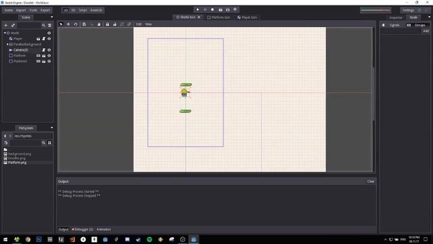Open the AssetLib workspace
Image resolution: width=433 pixels, height=244 pixels.
(96, 10)
